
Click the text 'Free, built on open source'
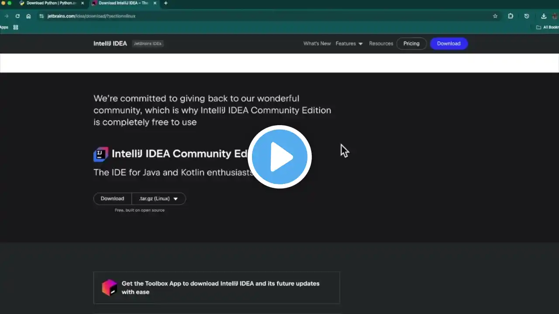(140, 210)
